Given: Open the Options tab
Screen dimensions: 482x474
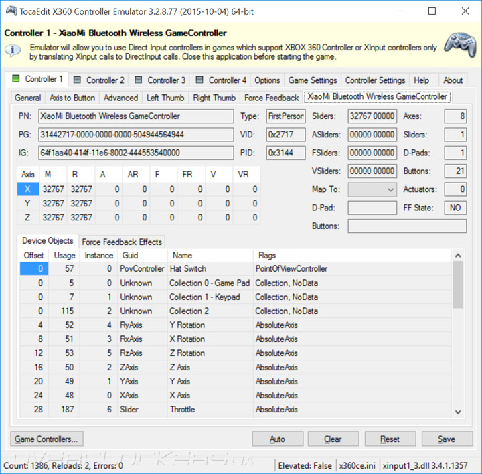Looking at the screenshot, I should pos(267,80).
